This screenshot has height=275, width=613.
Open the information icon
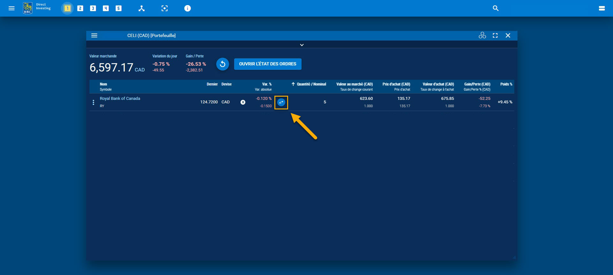[x=188, y=8]
